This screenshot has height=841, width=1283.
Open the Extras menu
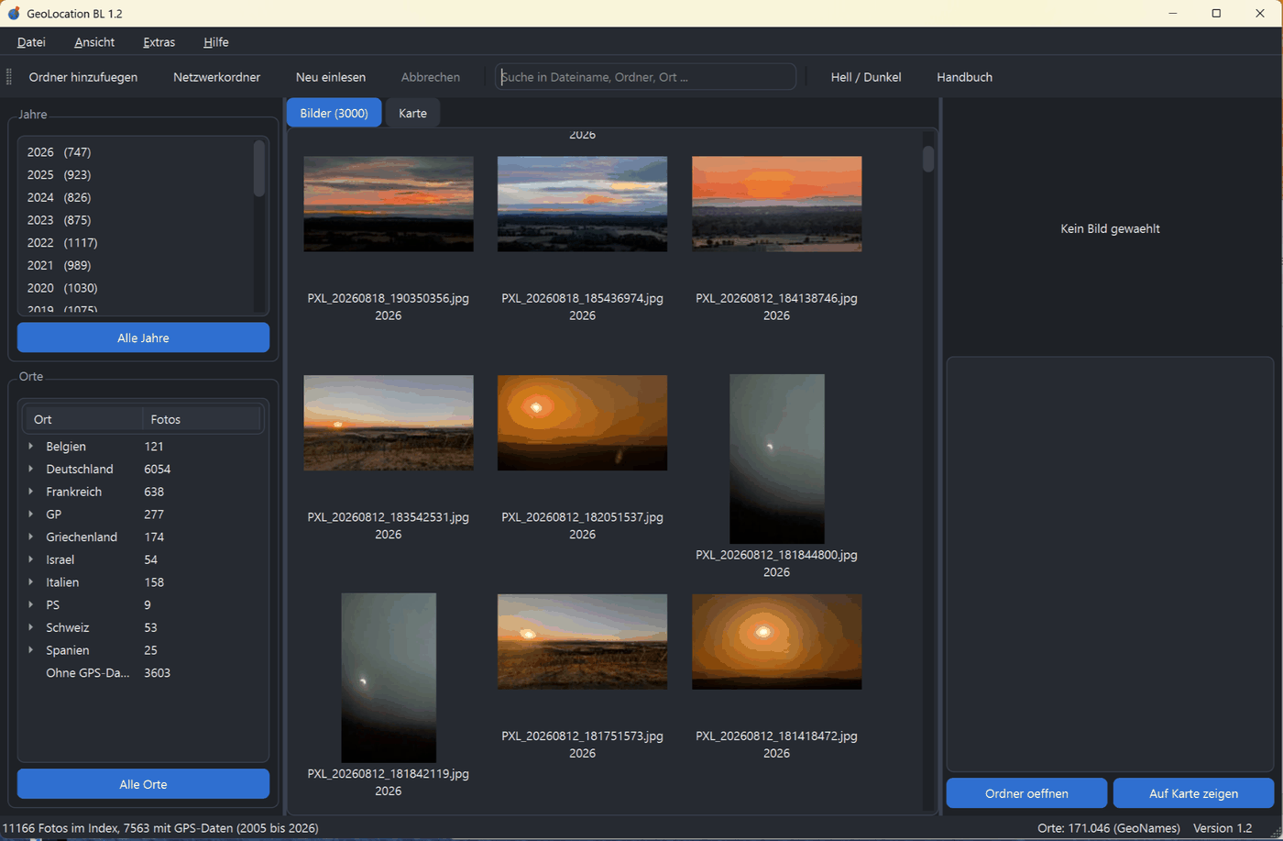pos(159,42)
